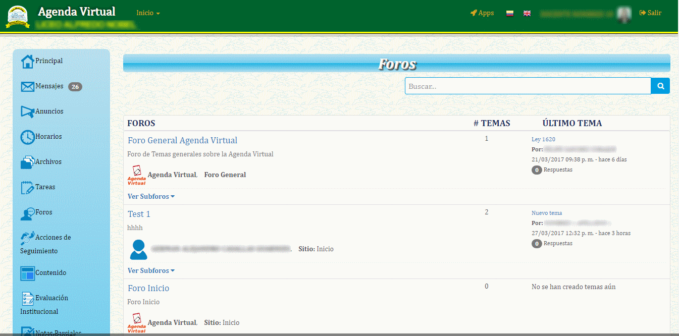Switch language with the Colombian flag
The image size is (679, 336).
pos(510,14)
